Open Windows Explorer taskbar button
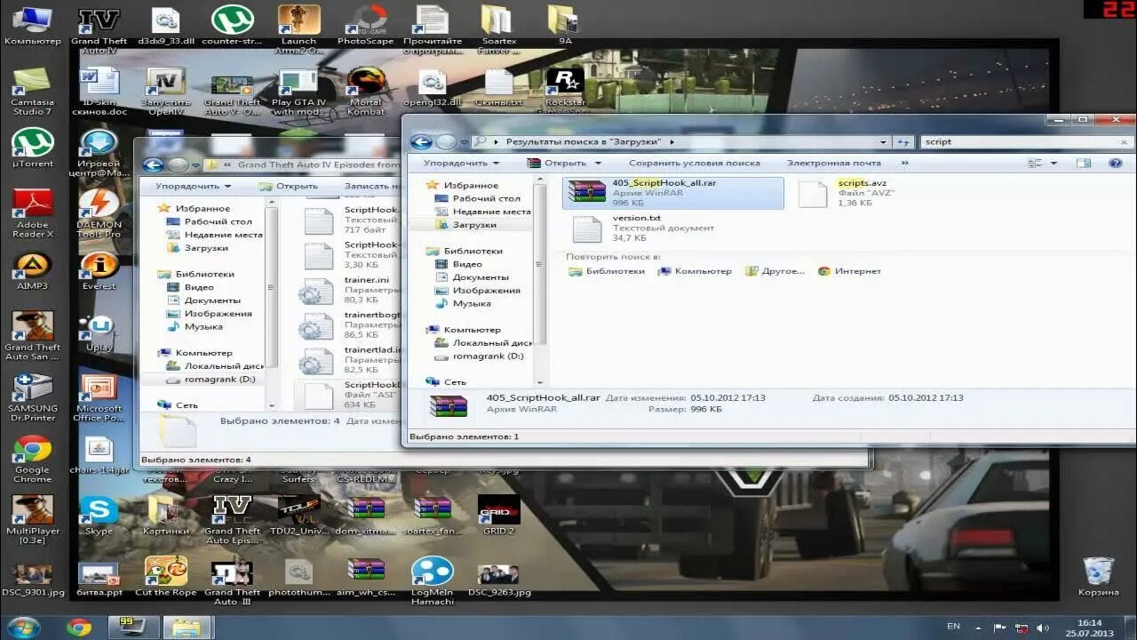This screenshot has height=640, width=1137. pos(186,628)
